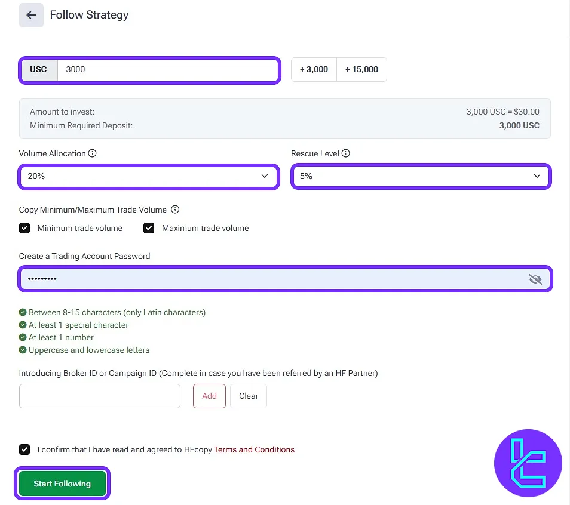This screenshot has height=505, width=570.
Task: Click the Add broker ID button
Action: 209,396
